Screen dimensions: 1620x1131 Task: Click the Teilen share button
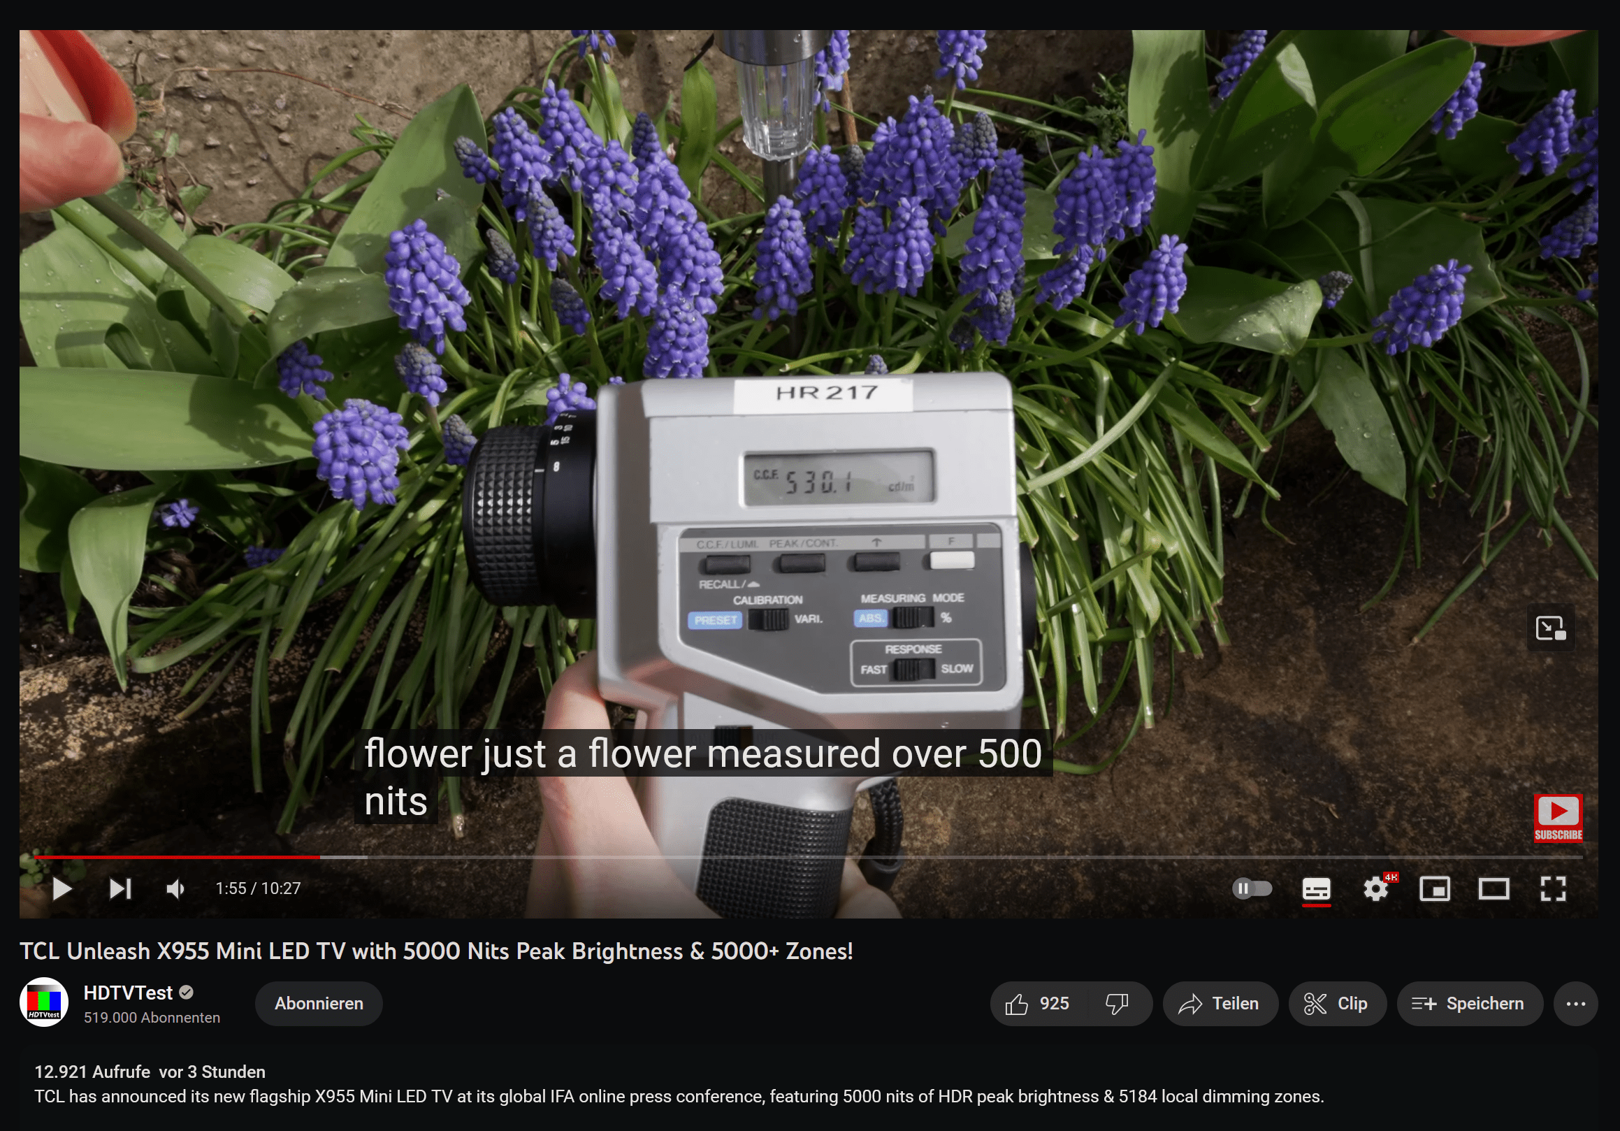coord(1220,1003)
